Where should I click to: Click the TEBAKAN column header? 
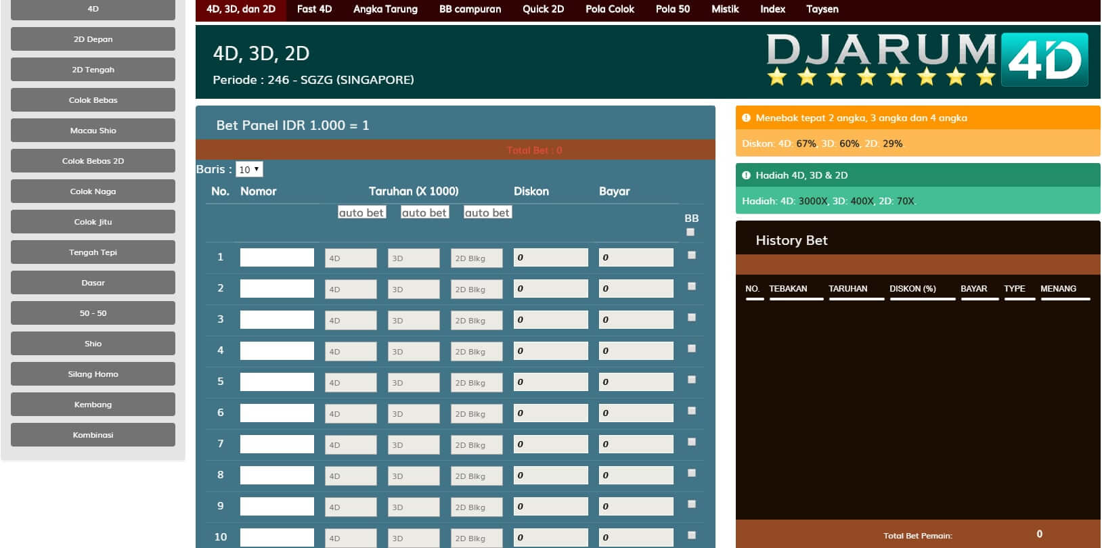788,288
